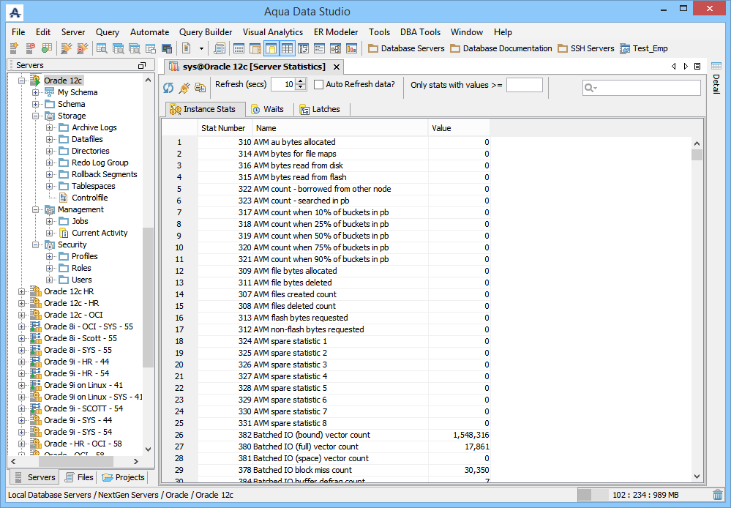Open the DBA Tools menu

tap(420, 32)
